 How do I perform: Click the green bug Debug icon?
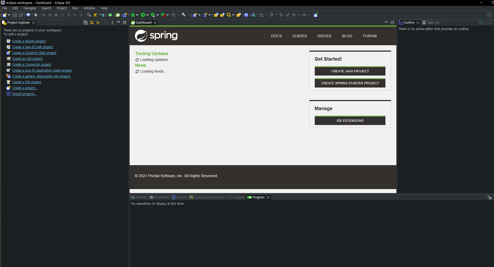pos(133,15)
